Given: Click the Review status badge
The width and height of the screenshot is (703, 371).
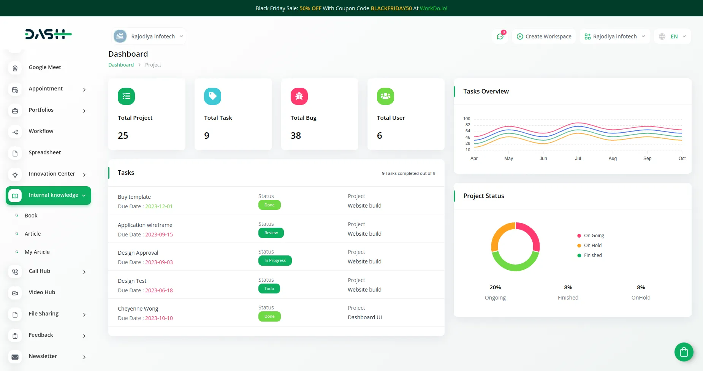Looking at the screenshot, I should 271,233.
